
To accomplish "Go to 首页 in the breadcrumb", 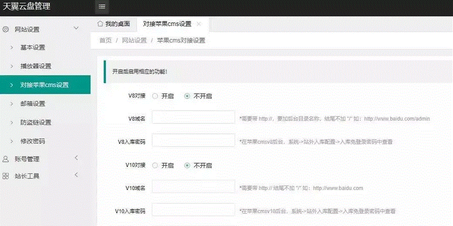I will tap(105, 41).
